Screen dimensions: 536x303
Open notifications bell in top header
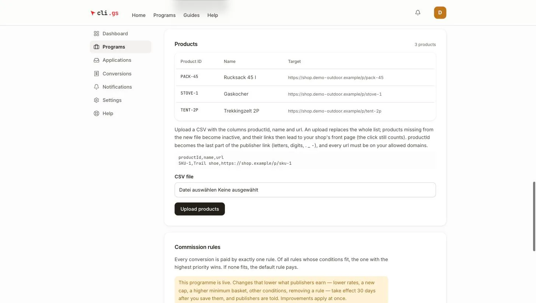(418, 13)
